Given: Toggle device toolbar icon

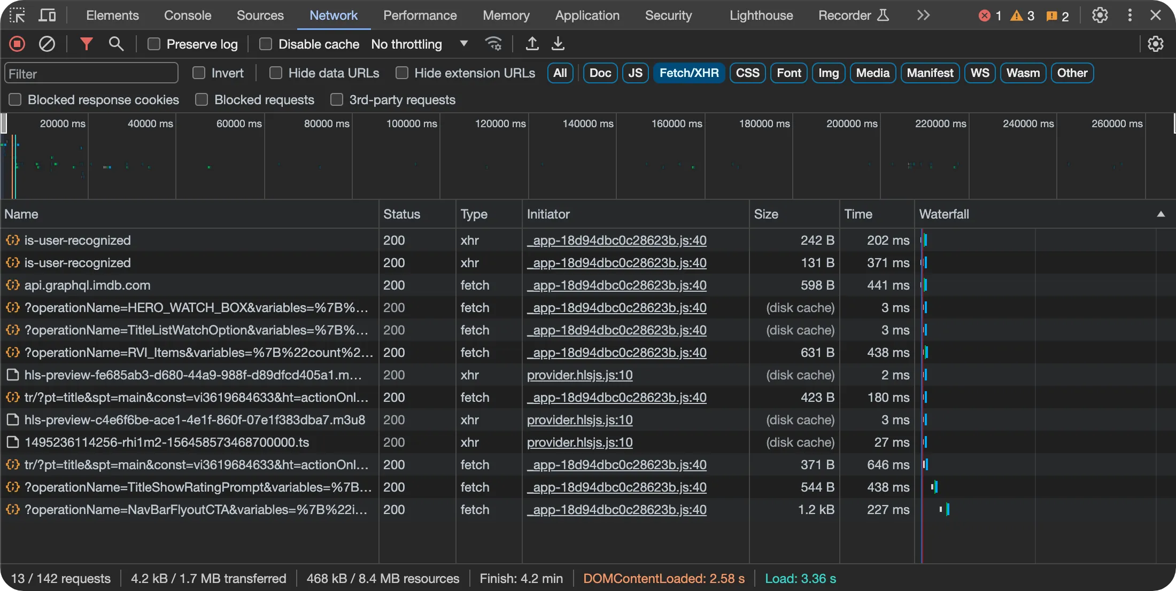Looking at the screenshot, I should (47, 15).
